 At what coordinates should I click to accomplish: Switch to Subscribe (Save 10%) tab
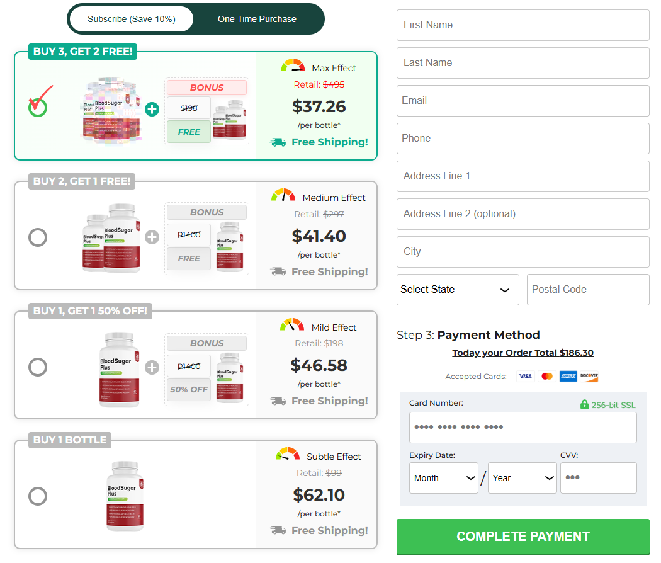pyautogui.click(x=131, y=19)
